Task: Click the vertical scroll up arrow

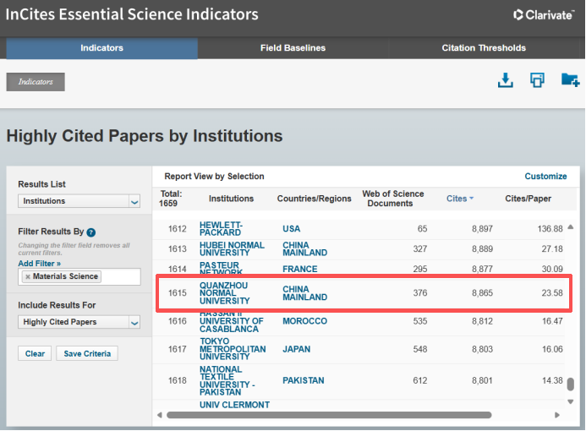Action: click(570, 226)
